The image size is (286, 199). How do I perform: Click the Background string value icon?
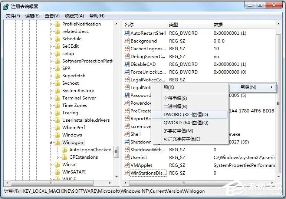pyautogui.click(x=126, y=41)
